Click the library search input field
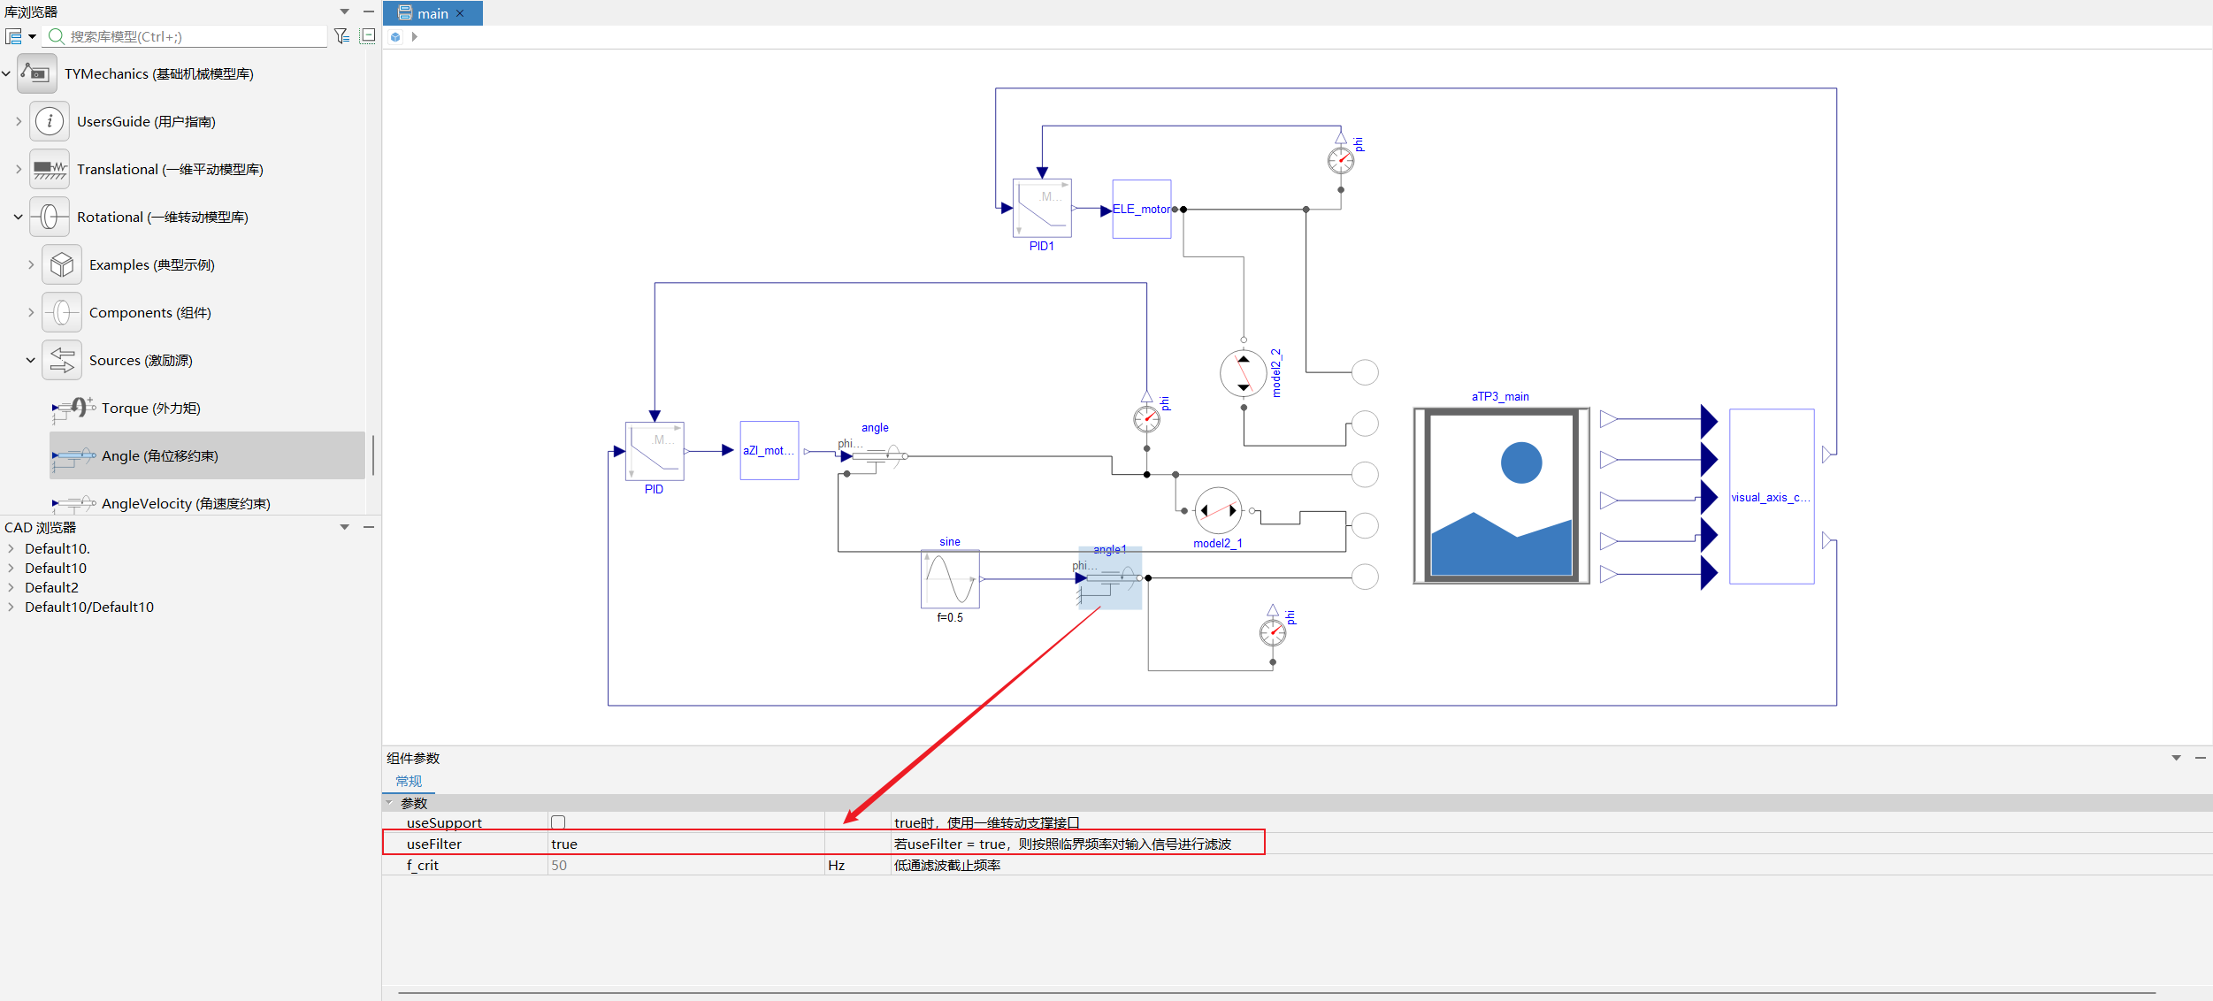Screen dimensions: 2213x1001 coord(187,36)
